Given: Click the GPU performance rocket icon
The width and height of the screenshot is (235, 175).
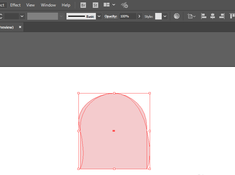Looking at the screenshot, I should (124, 5).
